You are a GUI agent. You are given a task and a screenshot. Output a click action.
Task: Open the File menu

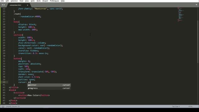tap(2, 1)
